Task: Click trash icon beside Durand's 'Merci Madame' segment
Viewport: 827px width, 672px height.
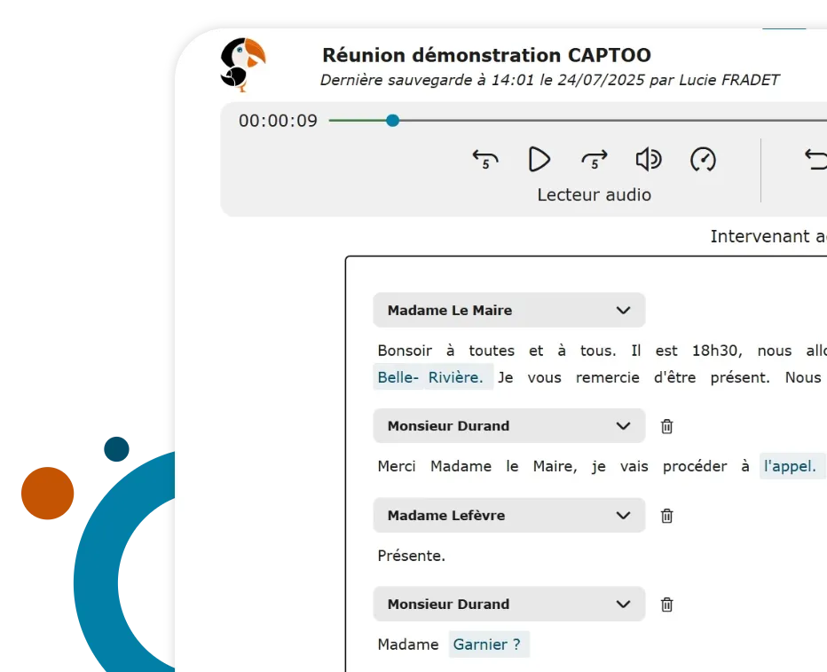Action: tap(667, 426)
